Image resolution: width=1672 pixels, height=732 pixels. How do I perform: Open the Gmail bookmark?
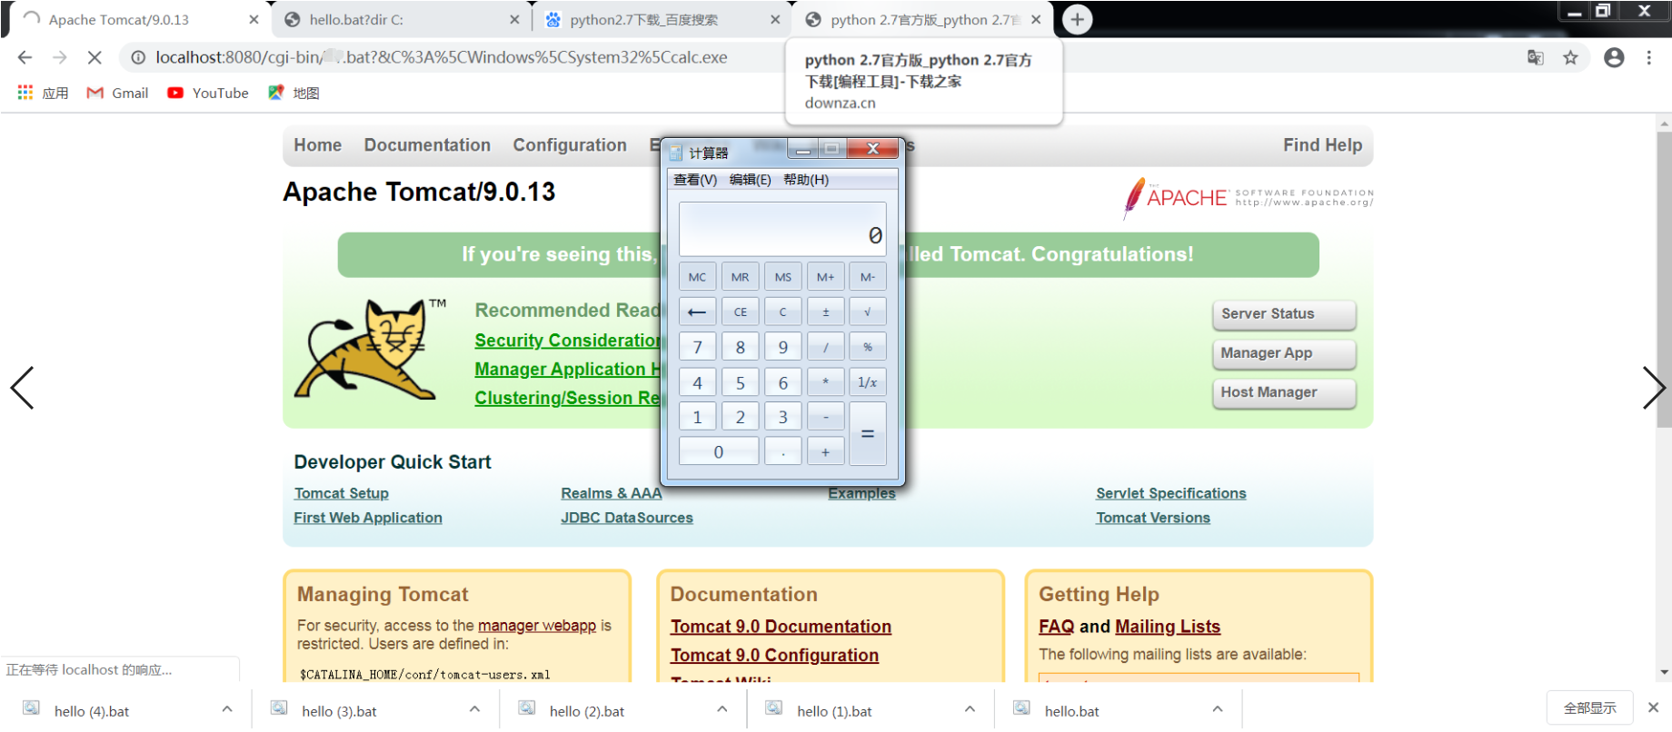coord(117,93)
